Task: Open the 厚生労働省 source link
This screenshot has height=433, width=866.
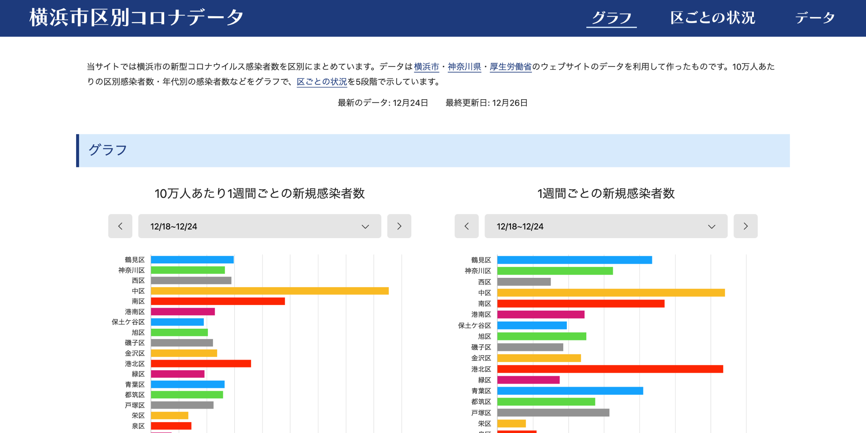Action: (511, 67)
